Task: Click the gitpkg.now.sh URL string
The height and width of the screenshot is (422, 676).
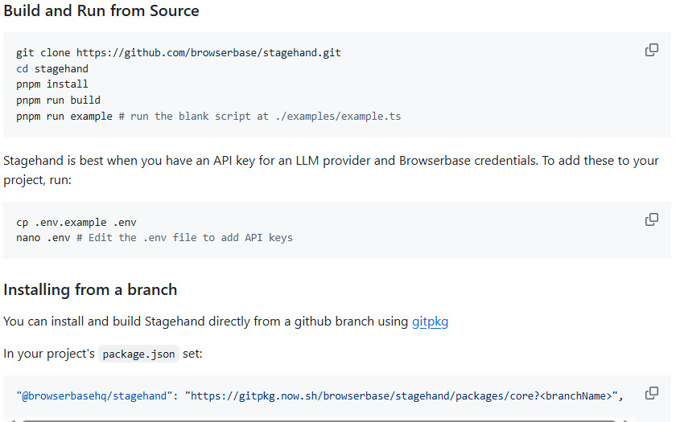Action: (x=402, y=395)
